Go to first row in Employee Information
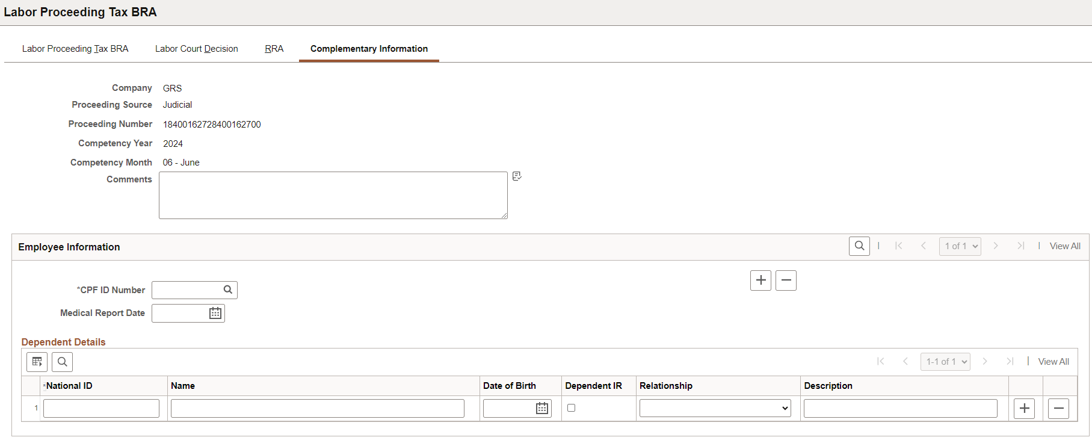This screenshot has height=440, width=1092. pyautogui.click(x=898, y=246)
